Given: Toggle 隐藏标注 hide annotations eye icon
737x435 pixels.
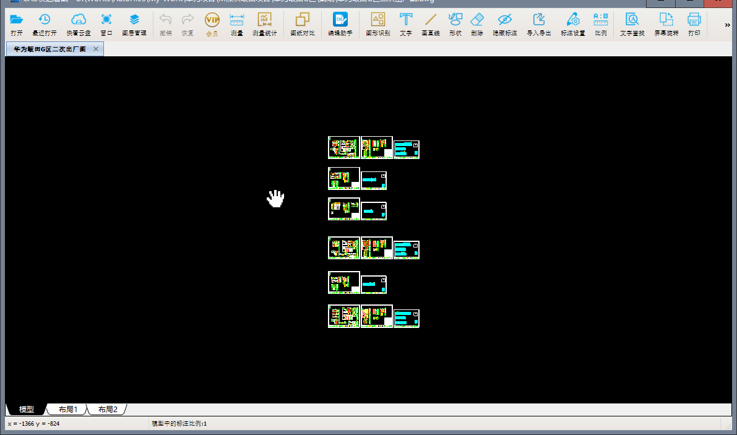Looking at the screenshot, I should click(x=505, y=24).
